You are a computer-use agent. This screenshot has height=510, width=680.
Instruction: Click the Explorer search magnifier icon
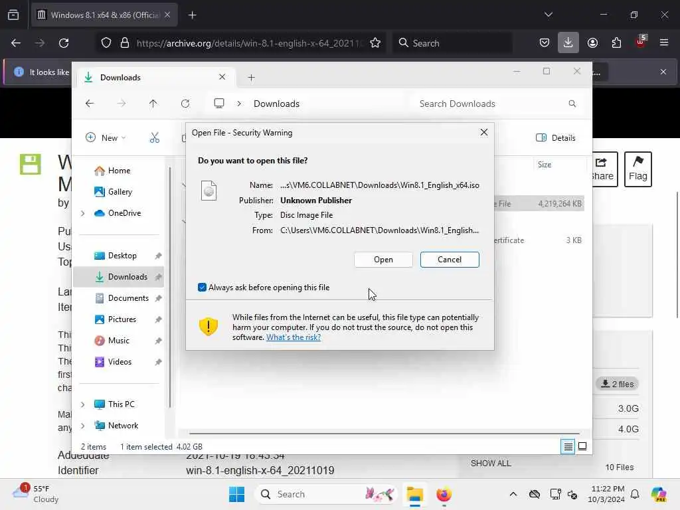click(x=572, y=104)
